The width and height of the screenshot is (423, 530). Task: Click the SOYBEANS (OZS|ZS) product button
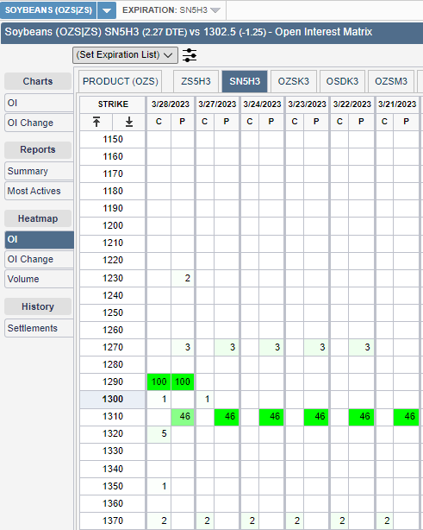coord(48,10)
